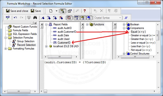Close the Report Fields tree pane
The width and height of the screenshot is (163, 96).
[42, 24]
